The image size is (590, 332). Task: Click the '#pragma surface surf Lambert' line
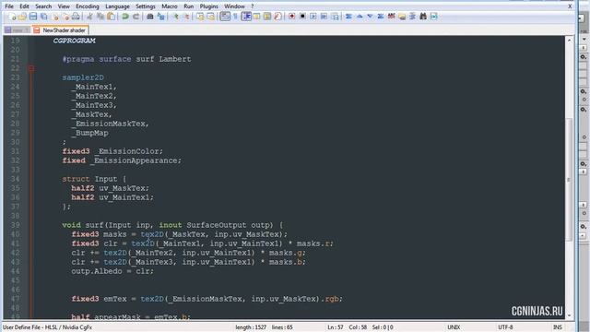click(127, 59)
